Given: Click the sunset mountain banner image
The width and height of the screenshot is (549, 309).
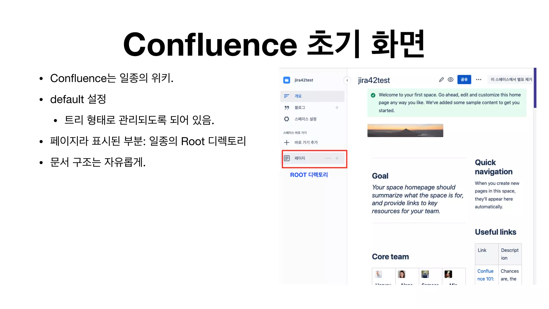Looking at the screenshot, I should [x=405, y=130].
